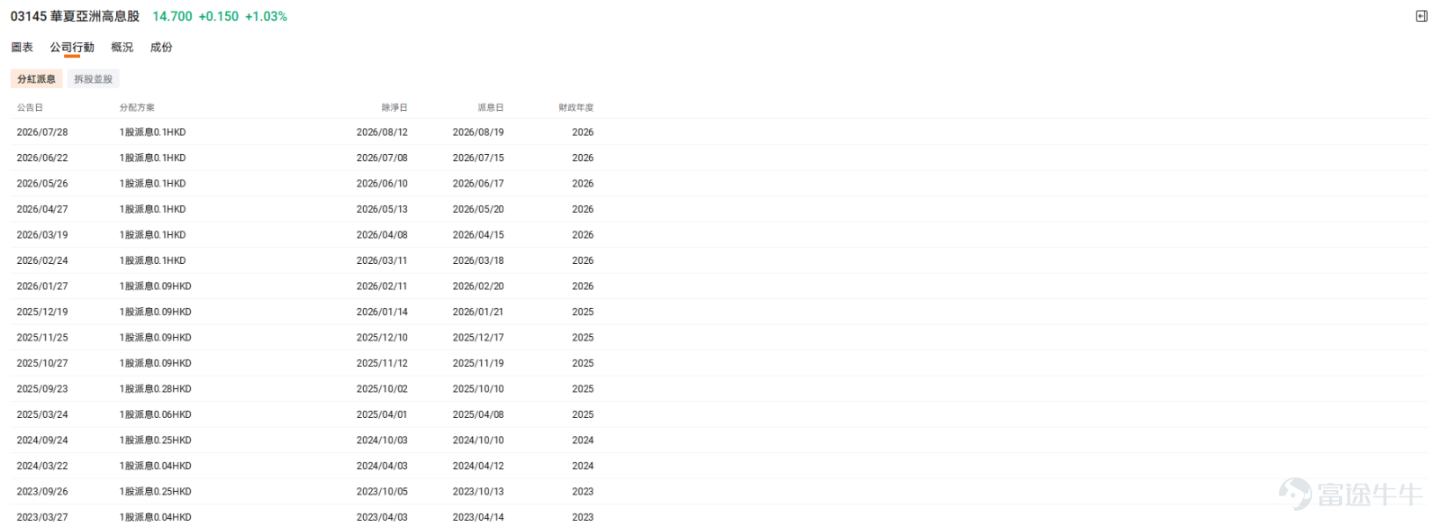Screen dimensions: 1441x527
Task: Click ex-dividend date 2026/07/08
Action: click(382, 158)
